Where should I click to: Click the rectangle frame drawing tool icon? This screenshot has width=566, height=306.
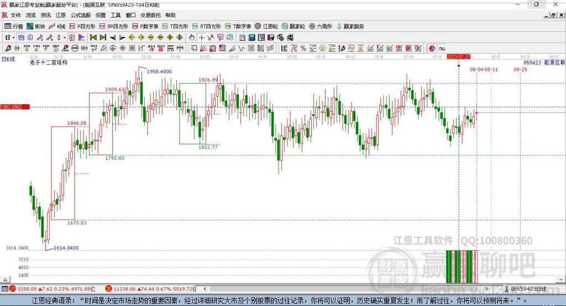click(194, 49)
